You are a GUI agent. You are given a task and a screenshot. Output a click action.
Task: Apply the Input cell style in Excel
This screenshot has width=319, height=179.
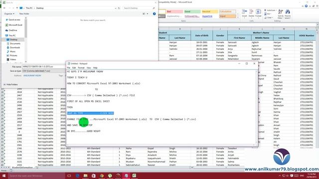tap(227, 16)
